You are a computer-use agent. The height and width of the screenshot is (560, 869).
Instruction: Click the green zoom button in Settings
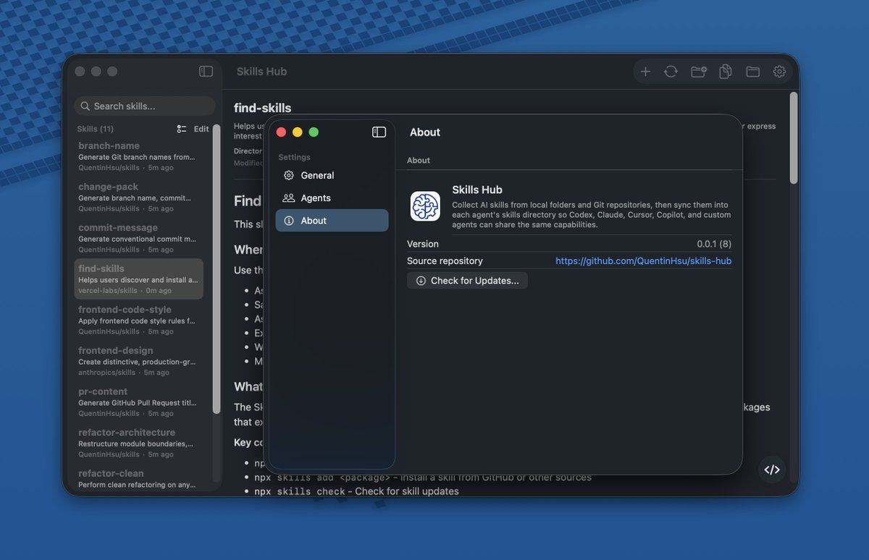(314, 132)
